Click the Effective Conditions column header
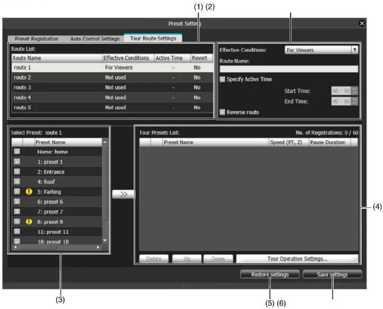The height and width of the screenshot is (309, 383). pyautogui.click(x=128, y=58)
